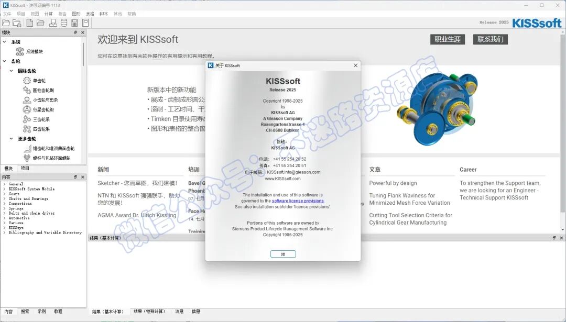Collapse the 齿轮 tree group

pyautogui.click(x=5, y=61)
